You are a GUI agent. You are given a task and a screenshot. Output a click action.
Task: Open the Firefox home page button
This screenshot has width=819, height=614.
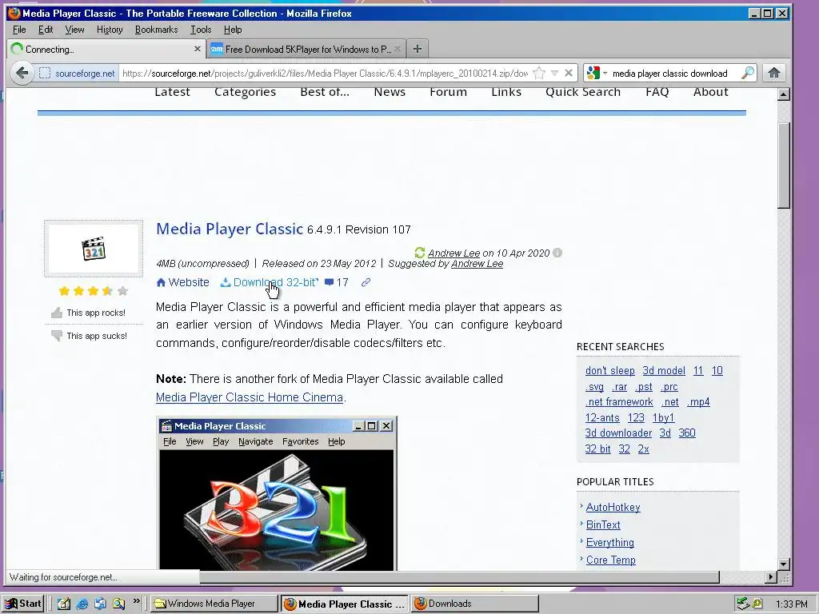[774, 73]
